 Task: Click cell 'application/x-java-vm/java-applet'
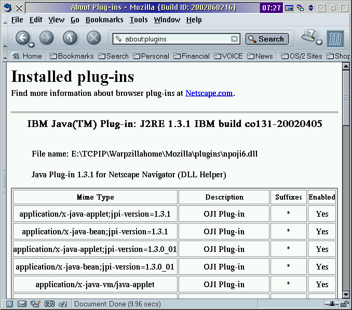pos(95,284)
